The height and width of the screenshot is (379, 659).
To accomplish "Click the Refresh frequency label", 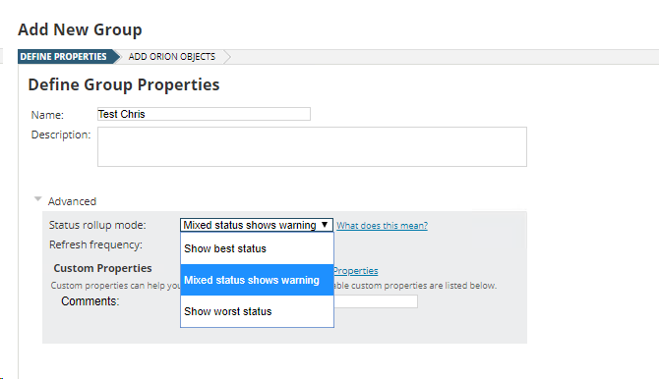I will tap(95, 244).
